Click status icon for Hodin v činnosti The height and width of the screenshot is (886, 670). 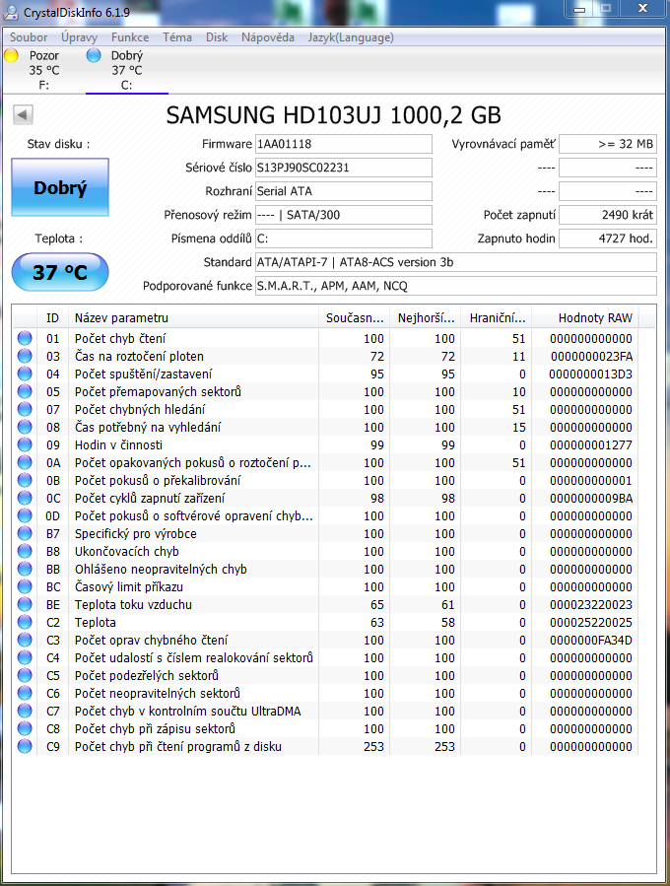coord(25,444)
